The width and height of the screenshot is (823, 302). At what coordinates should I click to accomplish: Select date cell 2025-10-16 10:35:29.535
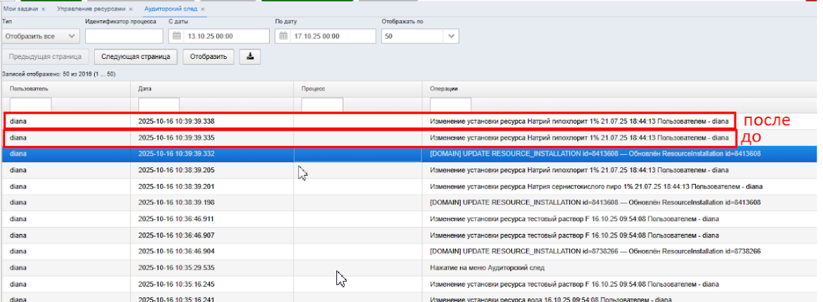176,268
